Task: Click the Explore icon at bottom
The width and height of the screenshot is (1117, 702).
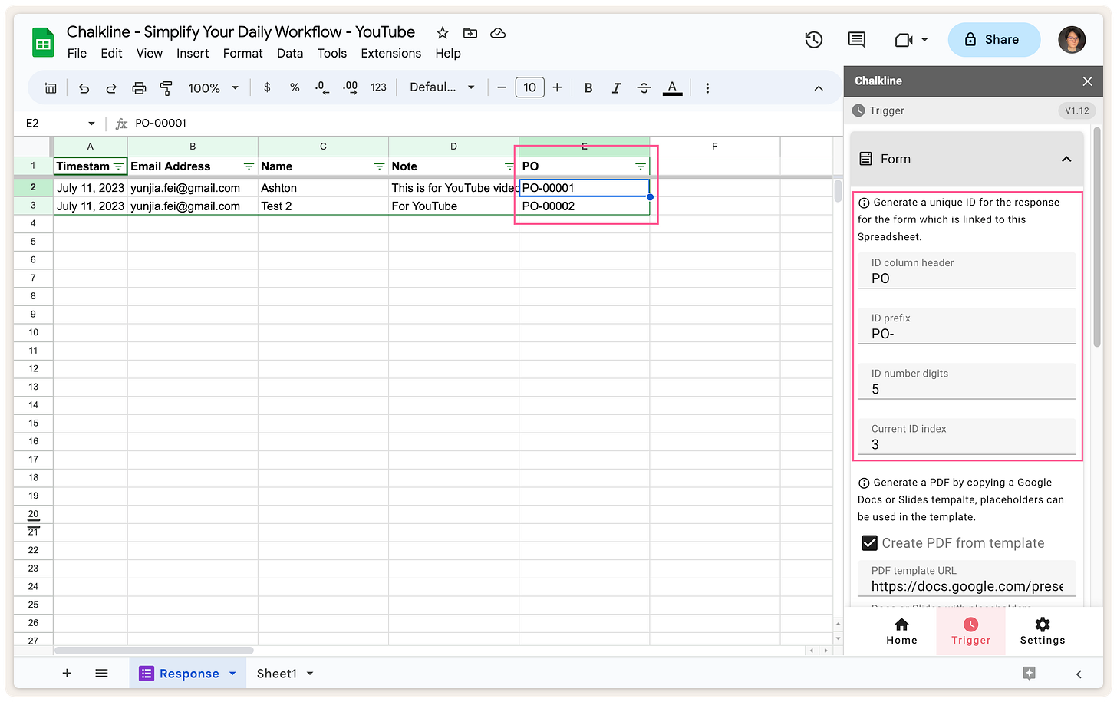Action: coord(1030,673)
